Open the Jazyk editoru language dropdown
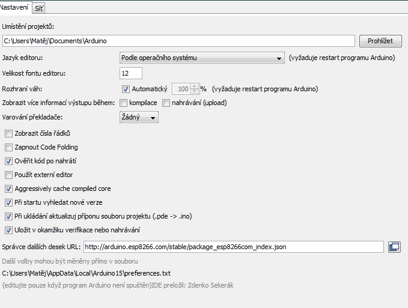Image resolution: width=408 pixels, height=308 pixels. [x=201, y=58]
